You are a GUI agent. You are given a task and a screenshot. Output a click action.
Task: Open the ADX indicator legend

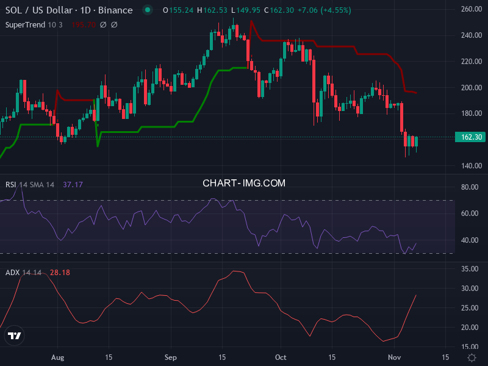point(12,273)
